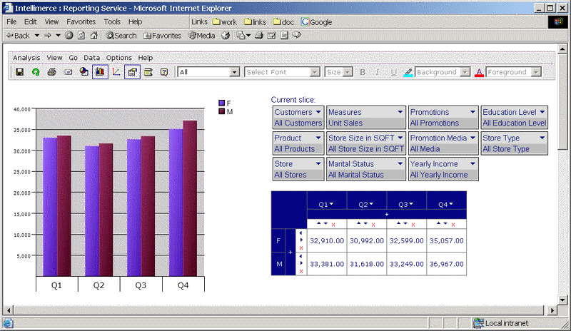Remove the Q4 column with red X
Image resolution: width=571 pixels, height=331 pixels.
coord(453,225)
